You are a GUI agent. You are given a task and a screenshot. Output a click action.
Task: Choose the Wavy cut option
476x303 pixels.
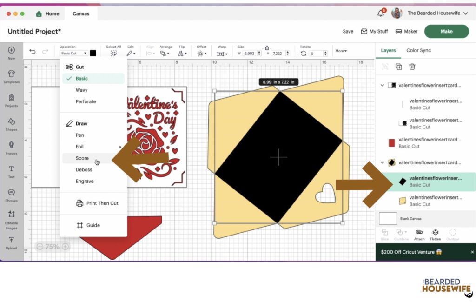(82, 90)
